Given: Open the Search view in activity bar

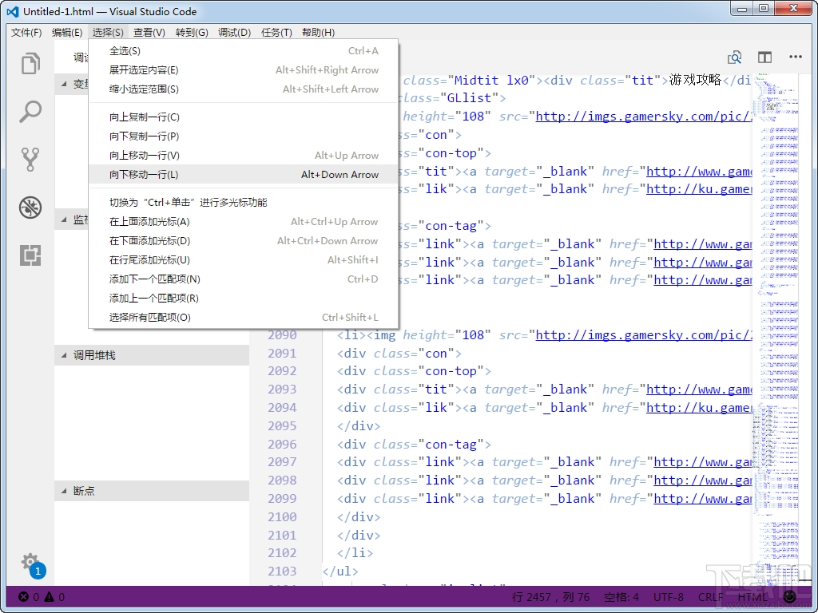Looking at the screenshot, I should pos(30,112).
